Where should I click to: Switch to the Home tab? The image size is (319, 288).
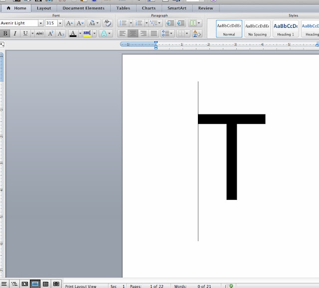[16, 8]
